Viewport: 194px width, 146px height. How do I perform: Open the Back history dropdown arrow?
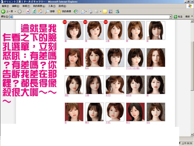coord(15,11)
